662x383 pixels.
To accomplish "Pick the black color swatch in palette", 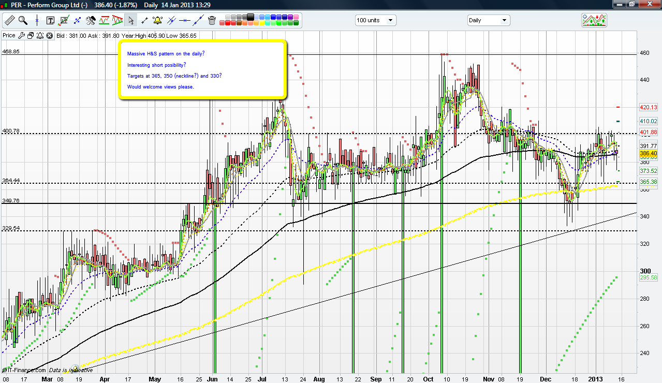I will click(251, 18).
